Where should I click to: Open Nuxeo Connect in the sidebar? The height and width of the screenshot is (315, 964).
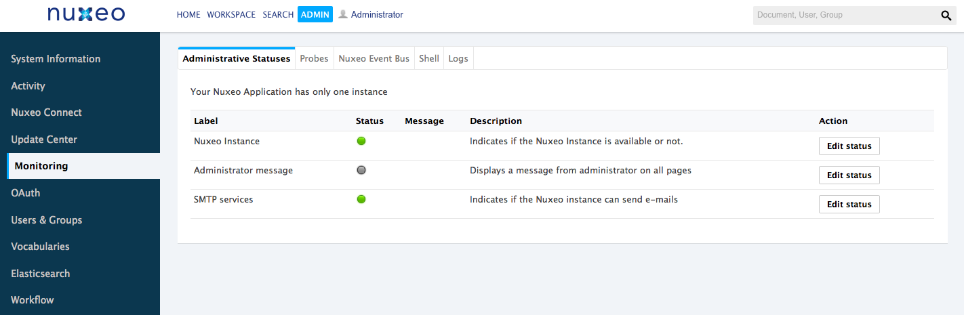point(46,112)
